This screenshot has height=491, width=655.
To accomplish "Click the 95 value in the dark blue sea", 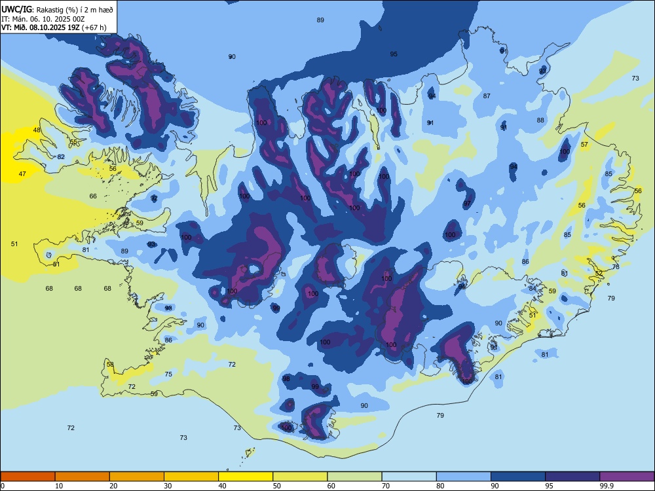I will click(x=394, y=54).
